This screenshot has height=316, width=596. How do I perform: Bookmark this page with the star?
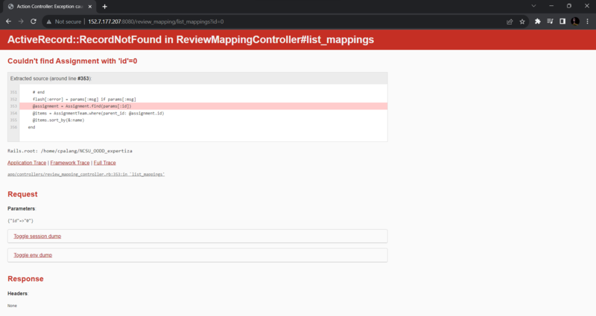coord(522,22)
